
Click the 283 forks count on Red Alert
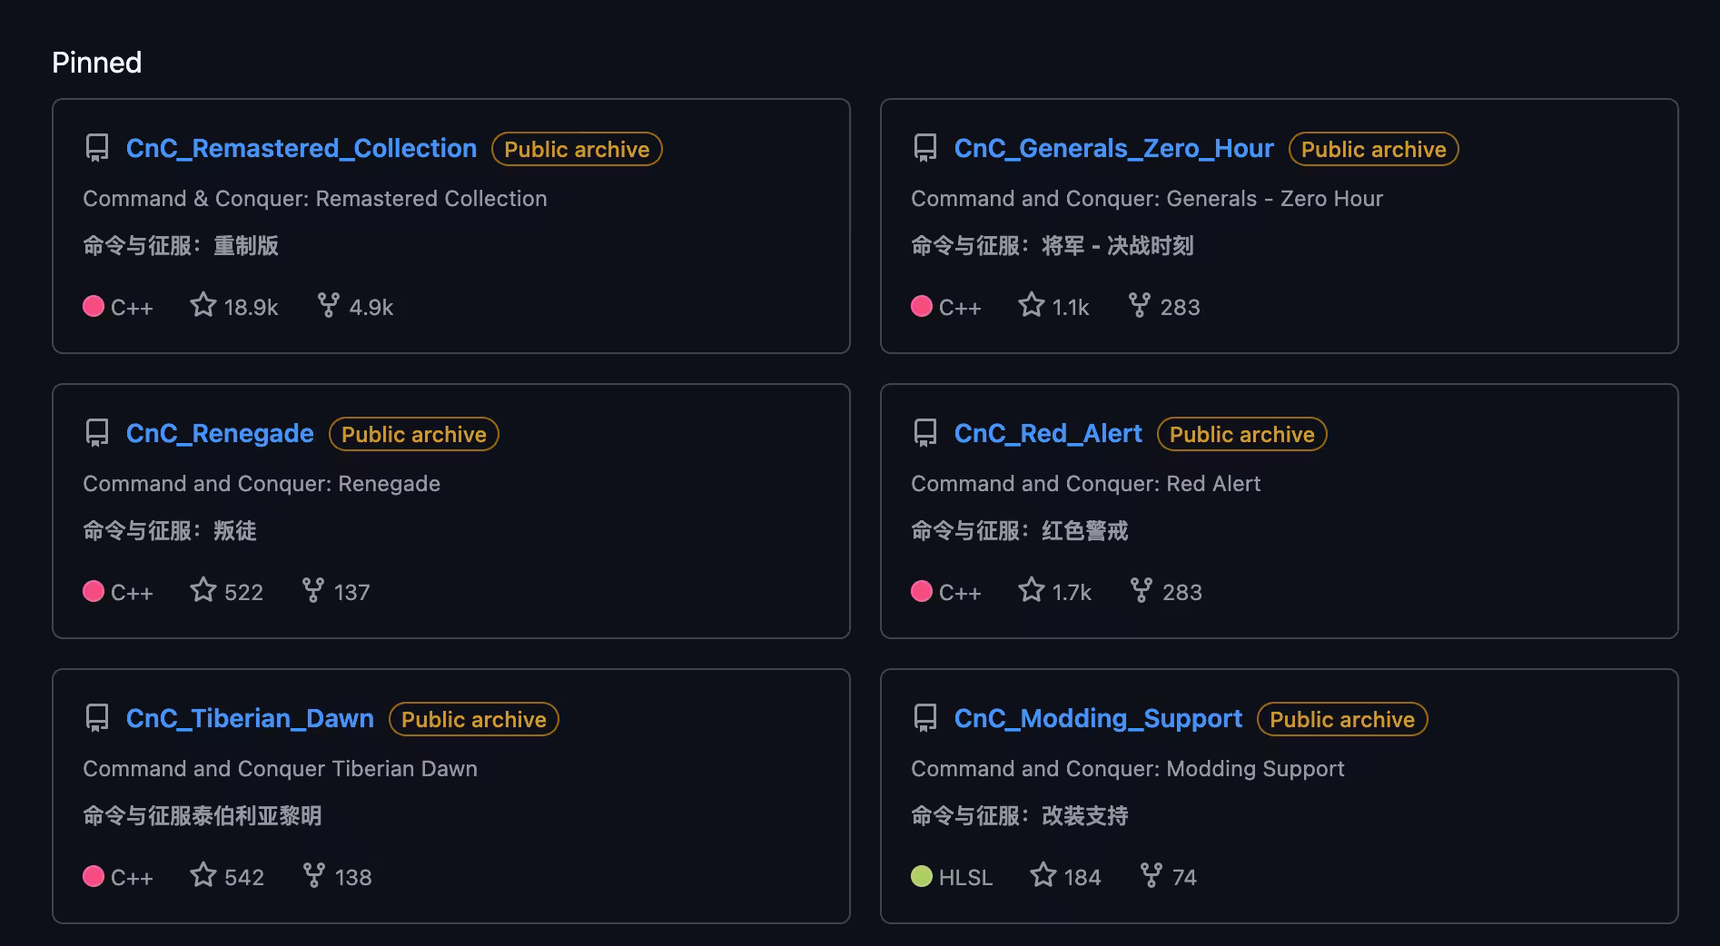(x=1181, y=593)
